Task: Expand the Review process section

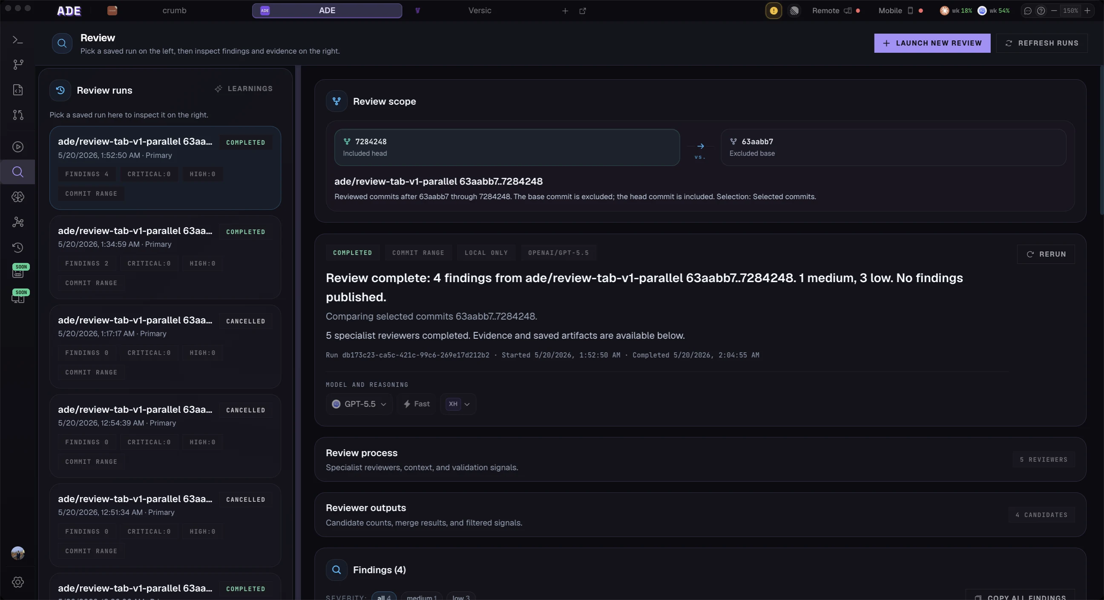Action: click(700, 460)
